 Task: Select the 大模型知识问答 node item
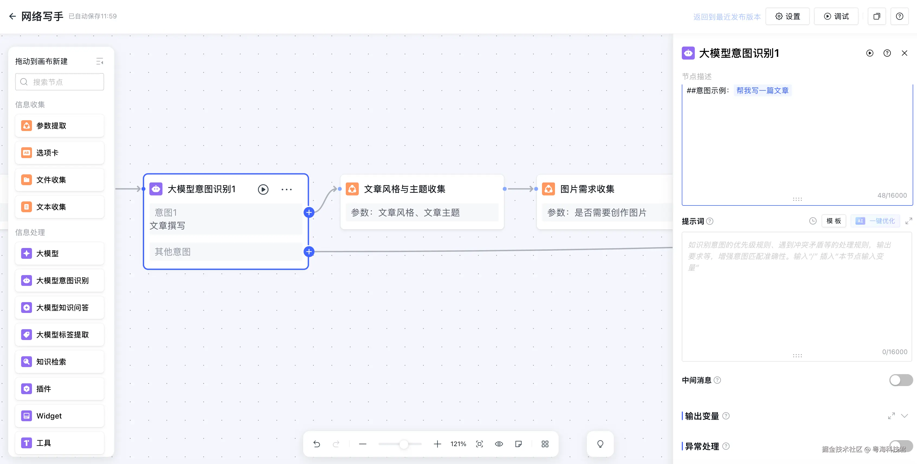tap(59, 308)
